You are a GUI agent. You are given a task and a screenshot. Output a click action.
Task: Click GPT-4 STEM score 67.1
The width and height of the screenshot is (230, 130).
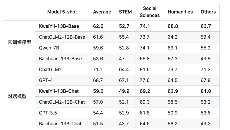pyautogui.click(x=124, y=80)
